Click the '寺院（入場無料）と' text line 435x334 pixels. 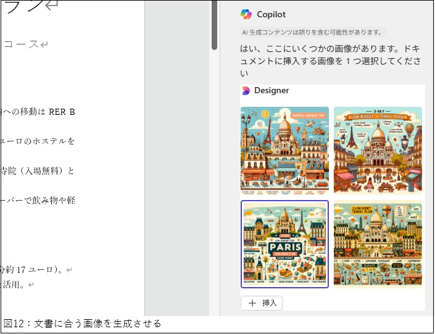(38, 171)
